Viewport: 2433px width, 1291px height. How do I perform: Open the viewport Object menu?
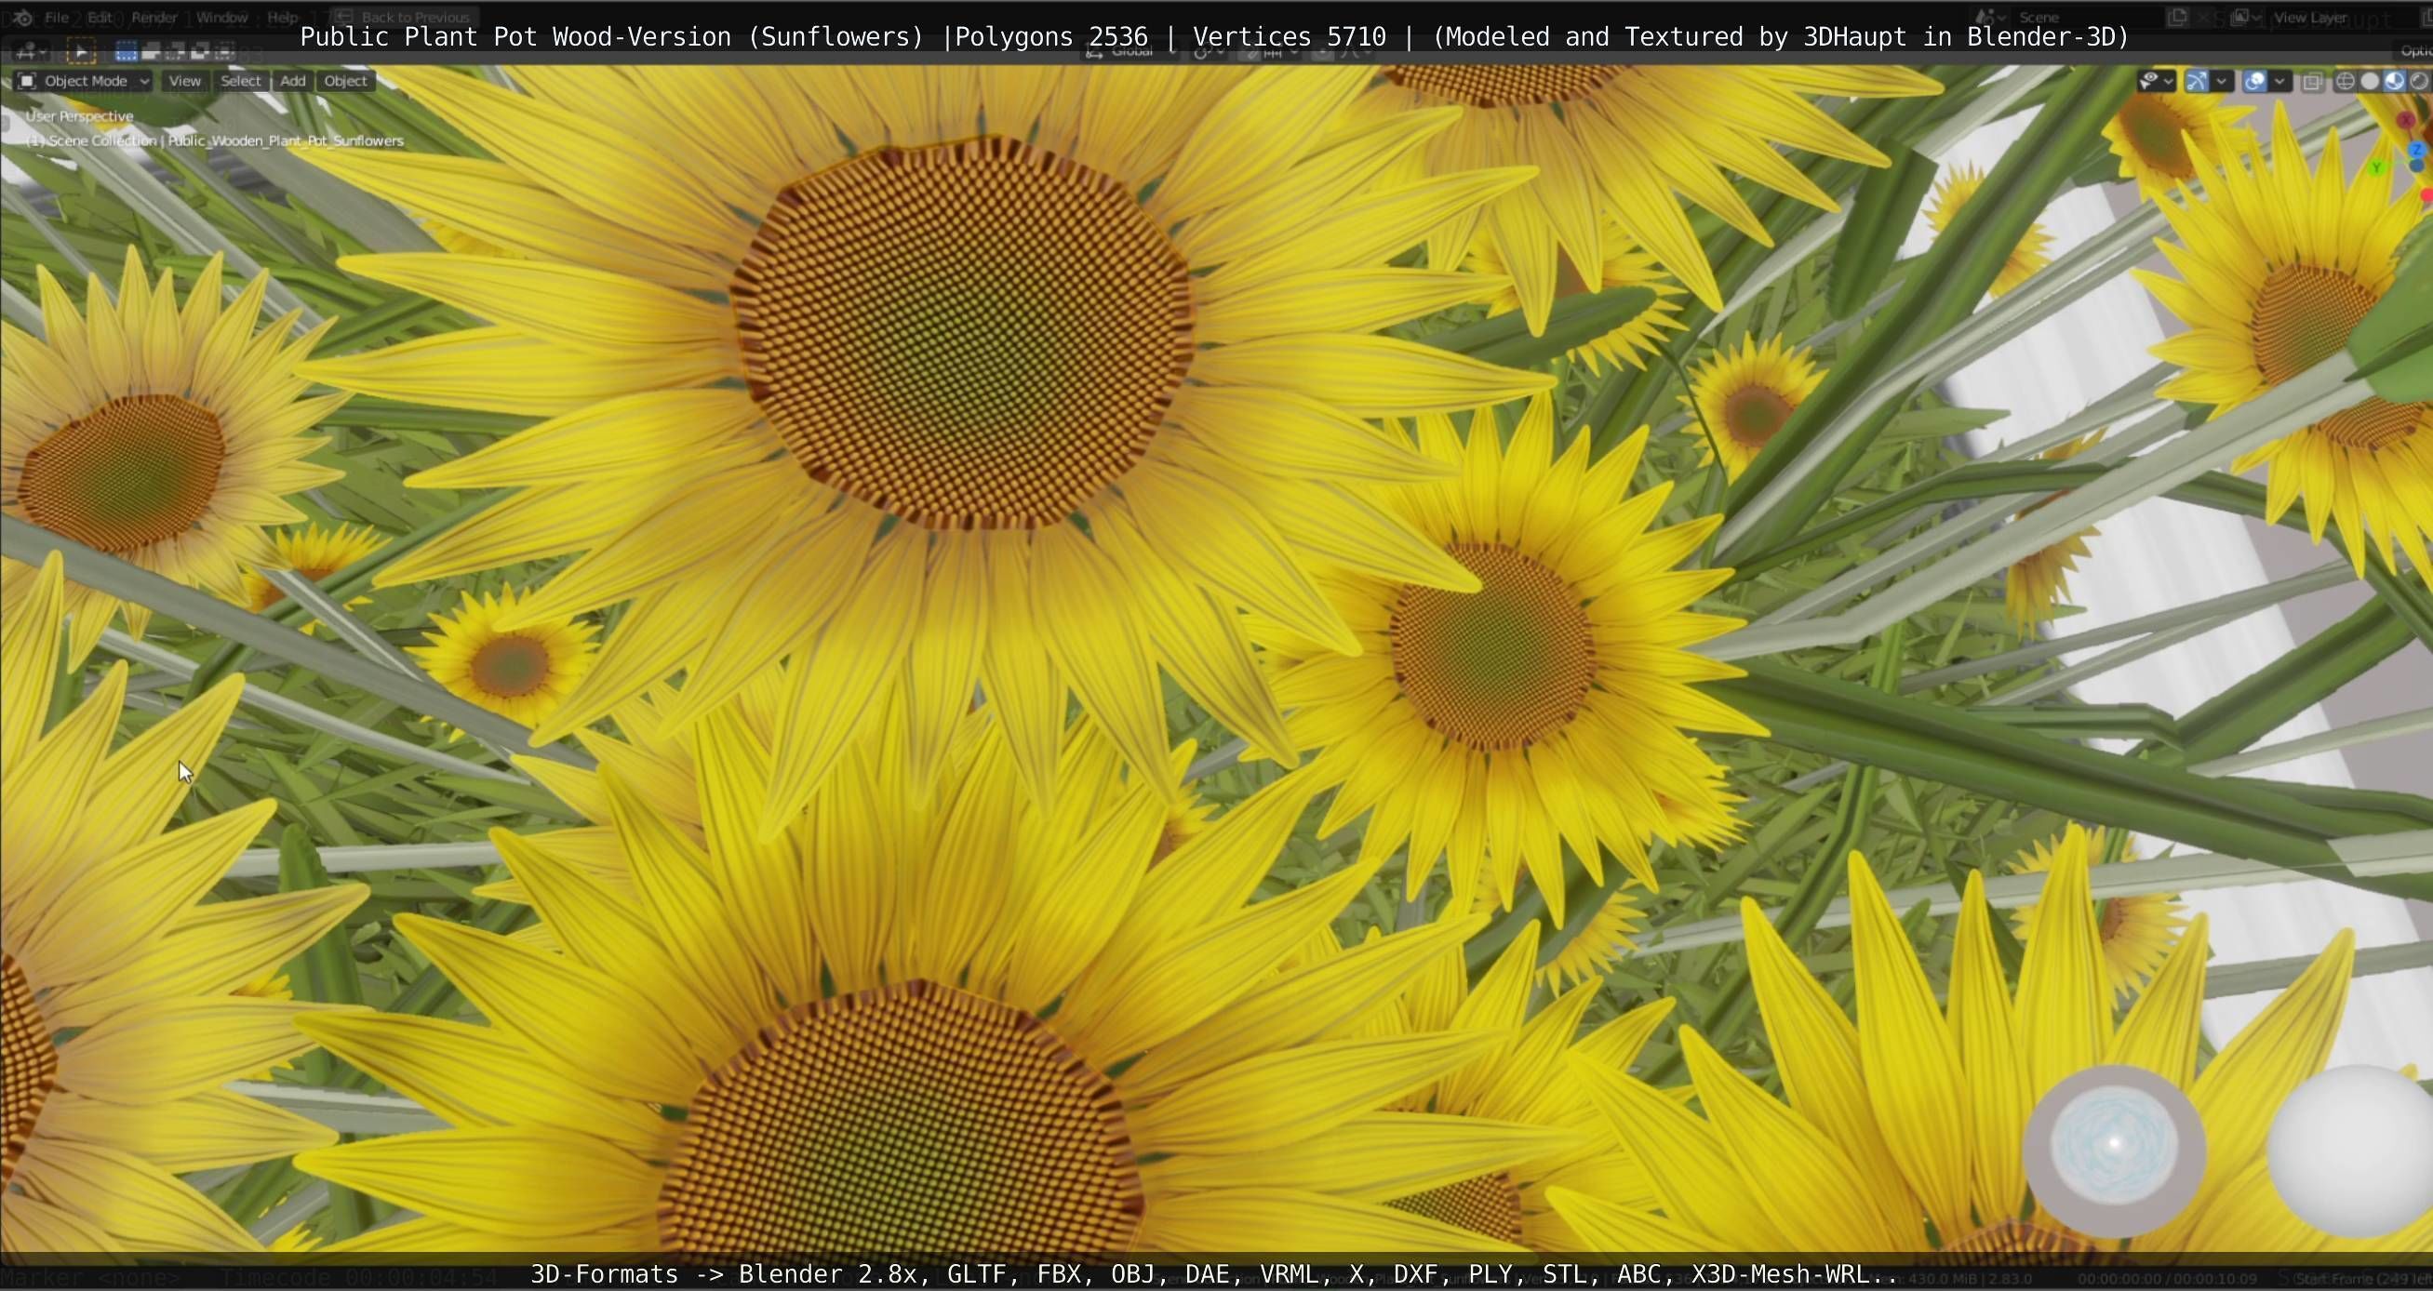[346, 81]
